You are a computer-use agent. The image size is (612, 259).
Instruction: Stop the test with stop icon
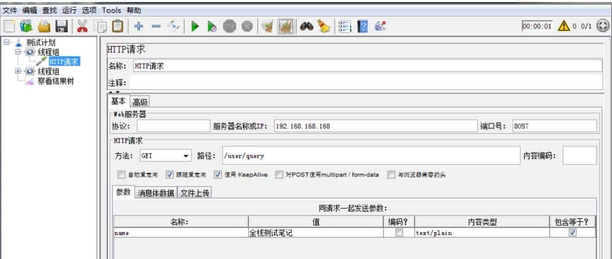(229, 26)
